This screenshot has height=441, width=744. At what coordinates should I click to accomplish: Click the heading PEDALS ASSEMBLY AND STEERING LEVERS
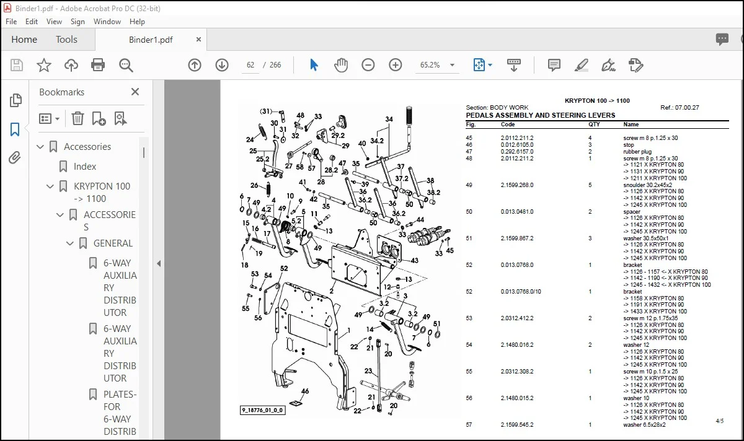coord(541,115)
